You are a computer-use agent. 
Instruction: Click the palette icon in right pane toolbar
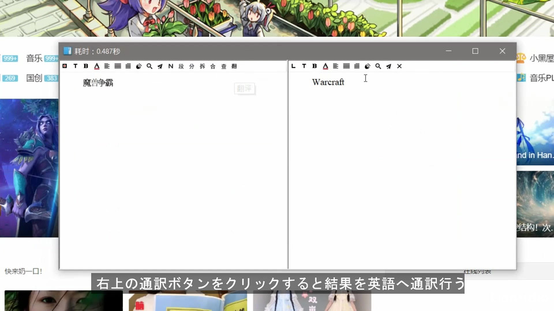click(368, 66)
